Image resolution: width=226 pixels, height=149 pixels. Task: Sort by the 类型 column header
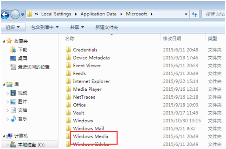click(x=212, y=38)
